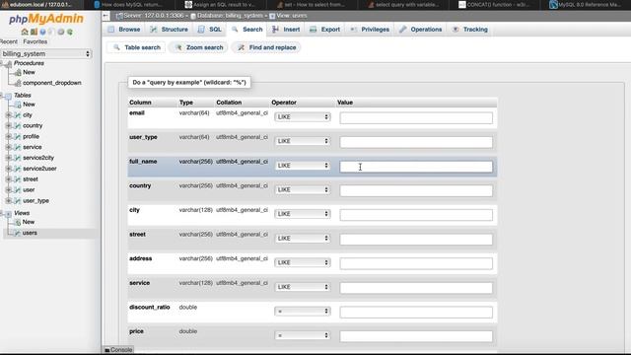Viewport: 631px width, 355px height.
Task: Open the gray settings gear icon under the logo
Action: pos(61,32)
